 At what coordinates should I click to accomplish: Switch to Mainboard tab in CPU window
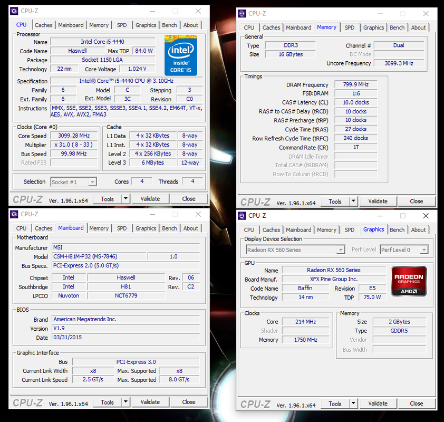(x=71, y=25)
